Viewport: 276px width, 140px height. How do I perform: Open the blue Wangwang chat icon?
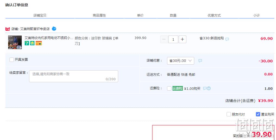point(54,28)
